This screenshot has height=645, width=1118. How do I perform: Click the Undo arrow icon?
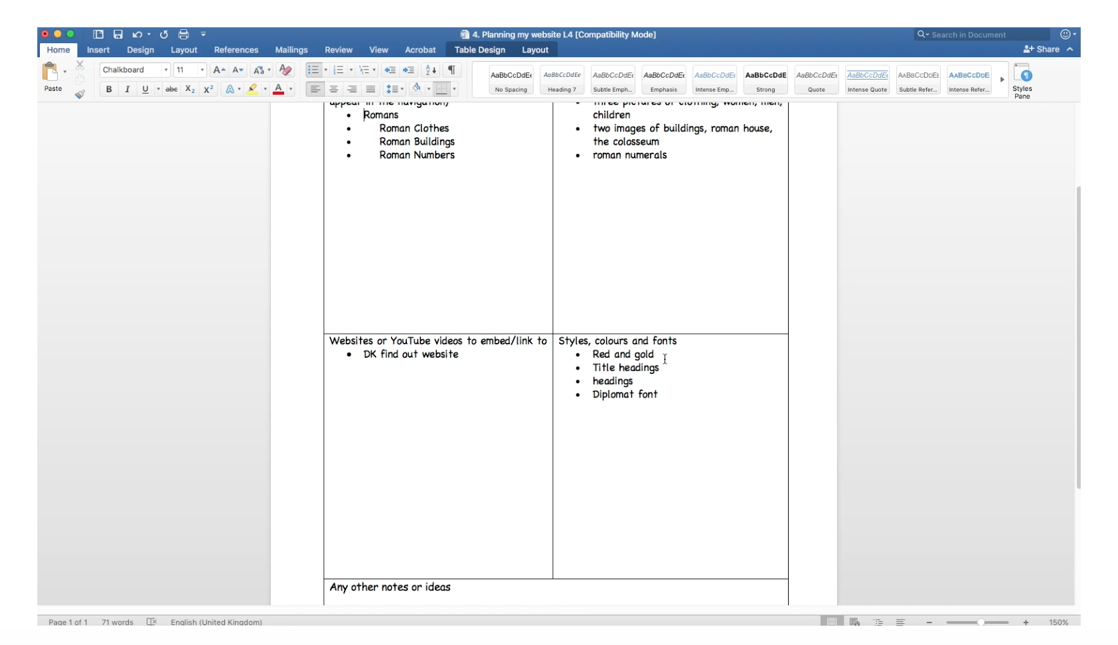click(x=137, y=35)
